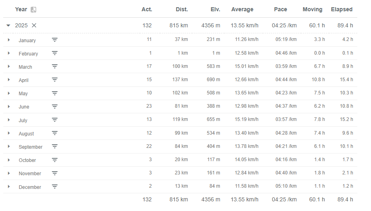Click the Elapsed column header

click(342, 9)
